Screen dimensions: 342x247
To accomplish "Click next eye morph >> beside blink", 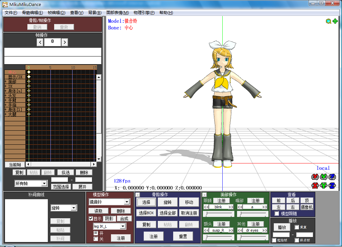I will (x=231, y=207).
